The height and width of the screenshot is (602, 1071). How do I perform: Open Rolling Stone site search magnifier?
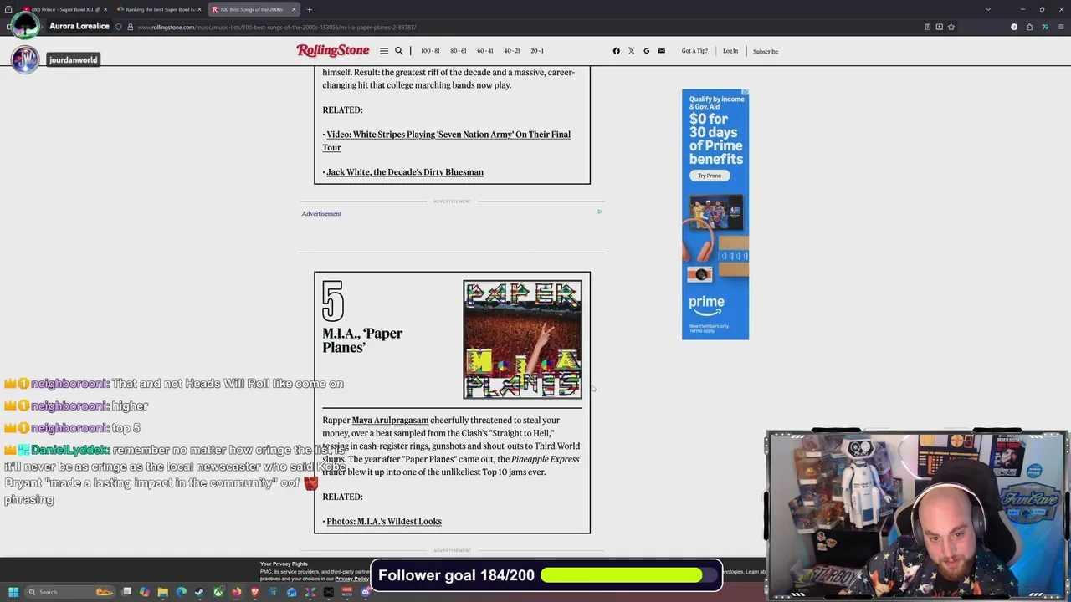tap(399, 51)
